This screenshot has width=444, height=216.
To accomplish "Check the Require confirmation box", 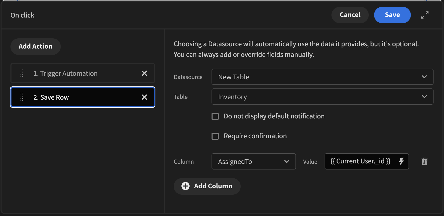I will [215, 136].
